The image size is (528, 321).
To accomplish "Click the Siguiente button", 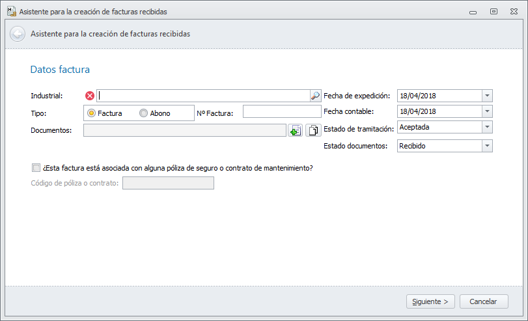I will (430, 301).
